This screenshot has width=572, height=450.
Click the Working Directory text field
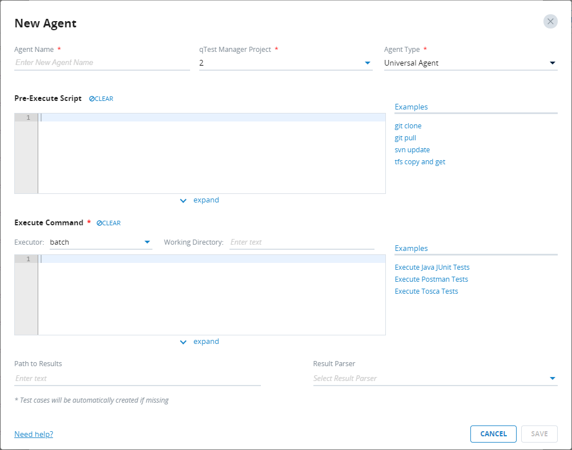coord(301,242)
